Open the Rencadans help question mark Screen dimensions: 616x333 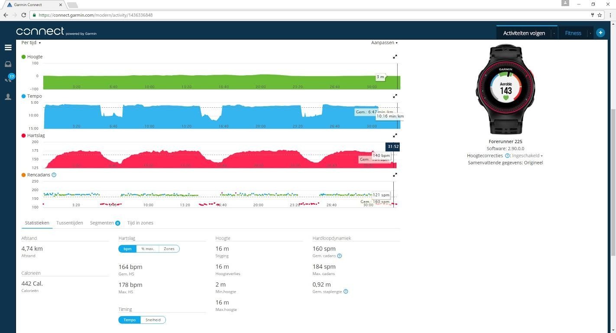click(54, 175)
